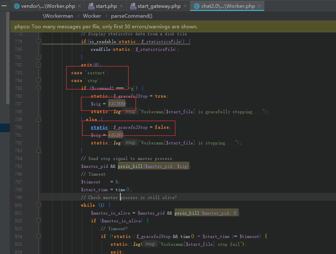Viewport: 336px width, 254px height.
Task: Click the msg: hint on line 805
Action: pos(150,244)
